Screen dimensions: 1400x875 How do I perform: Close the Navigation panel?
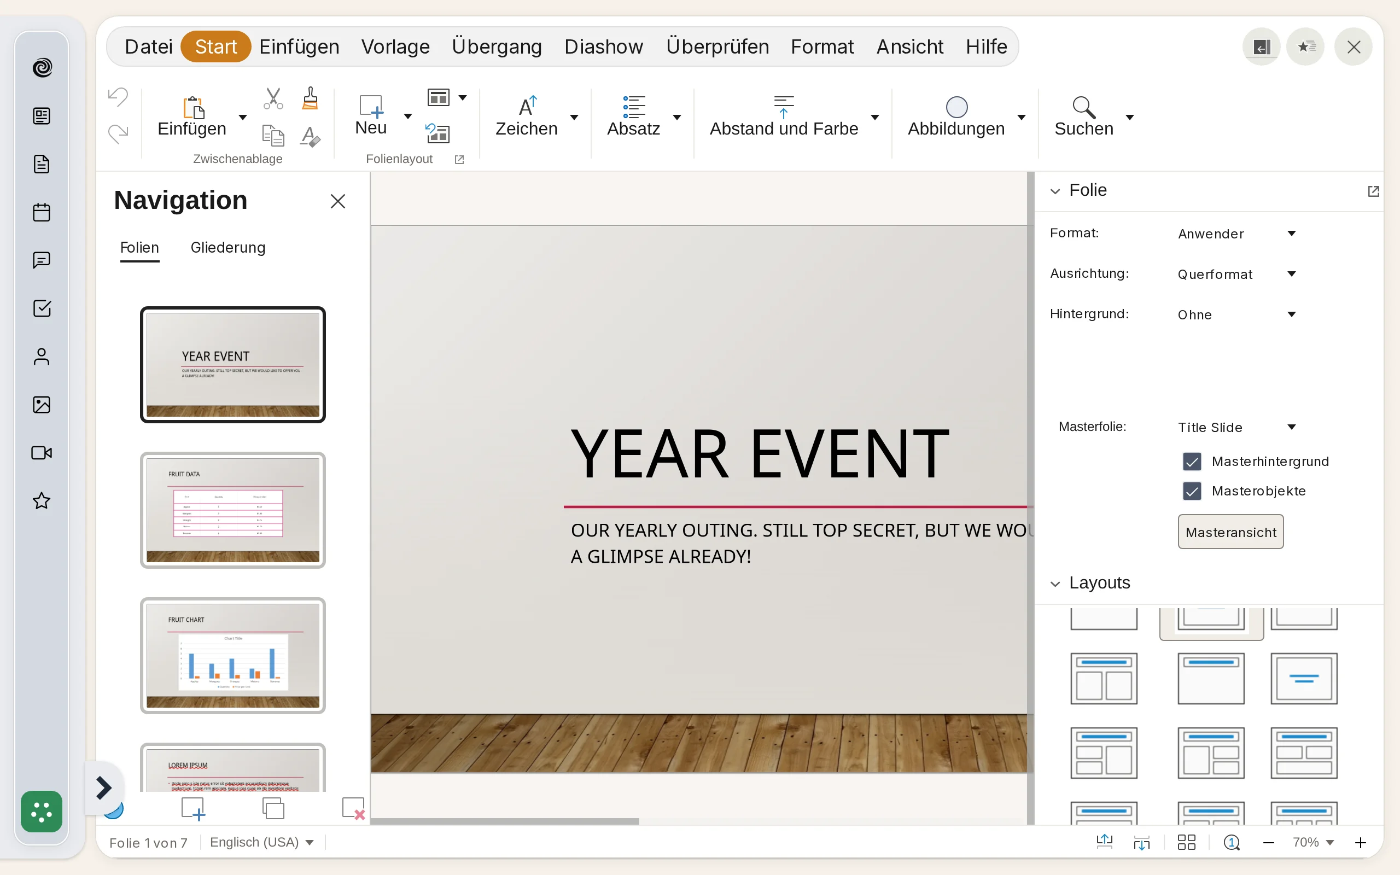338,201
